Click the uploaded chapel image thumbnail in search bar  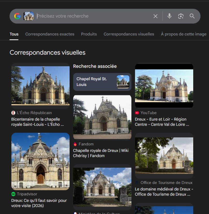pos(28,16)
